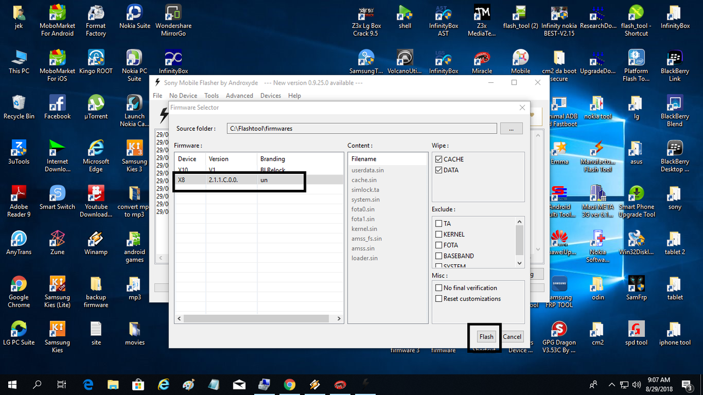Image resolution: width=703 pixels, height=395 pixels.
Task: Click the Exclude list scroll-down arrow
Action: [520, 263]
